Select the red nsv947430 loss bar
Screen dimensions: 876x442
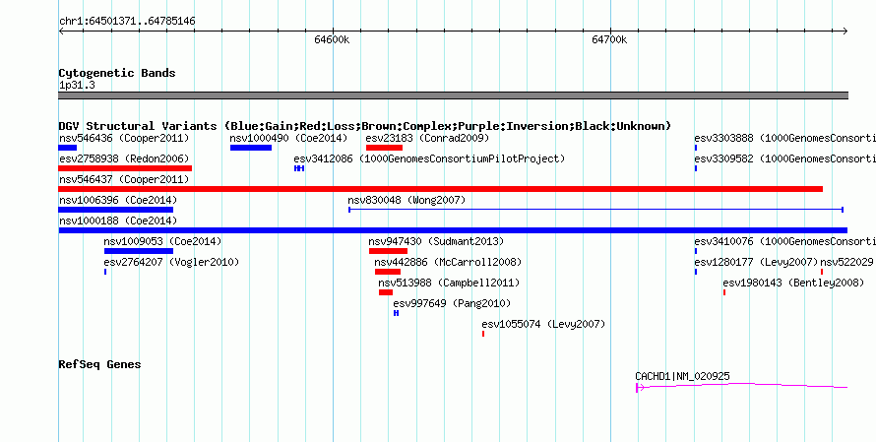388,251
